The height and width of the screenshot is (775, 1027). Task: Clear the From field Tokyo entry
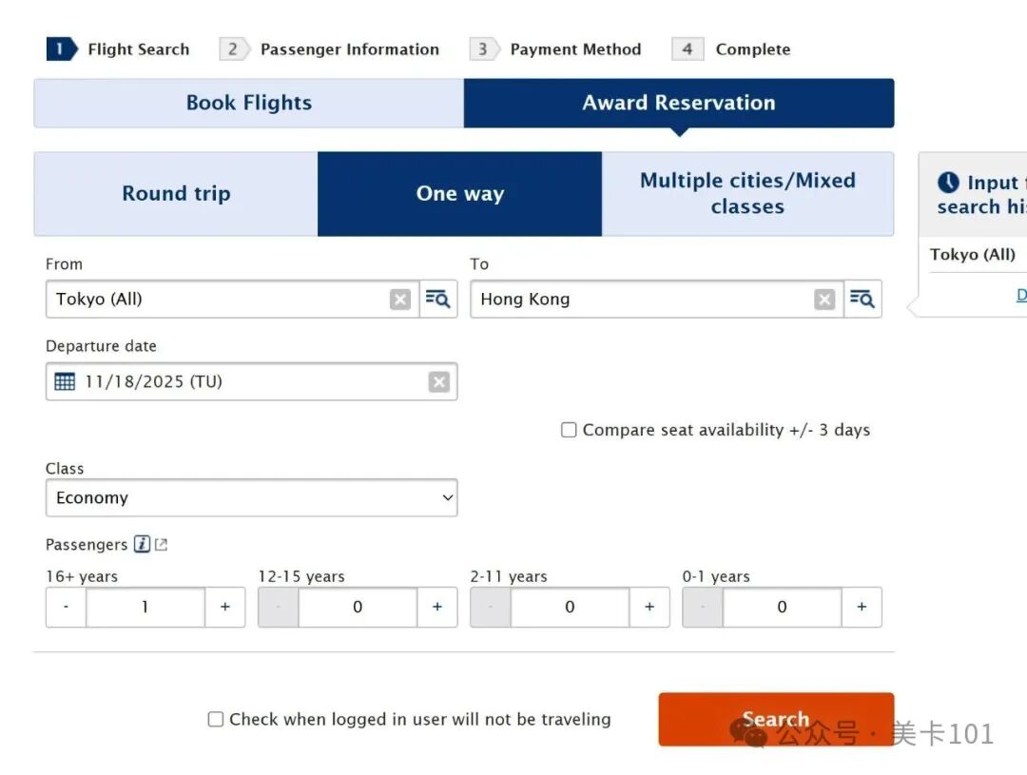coord(400,300)
